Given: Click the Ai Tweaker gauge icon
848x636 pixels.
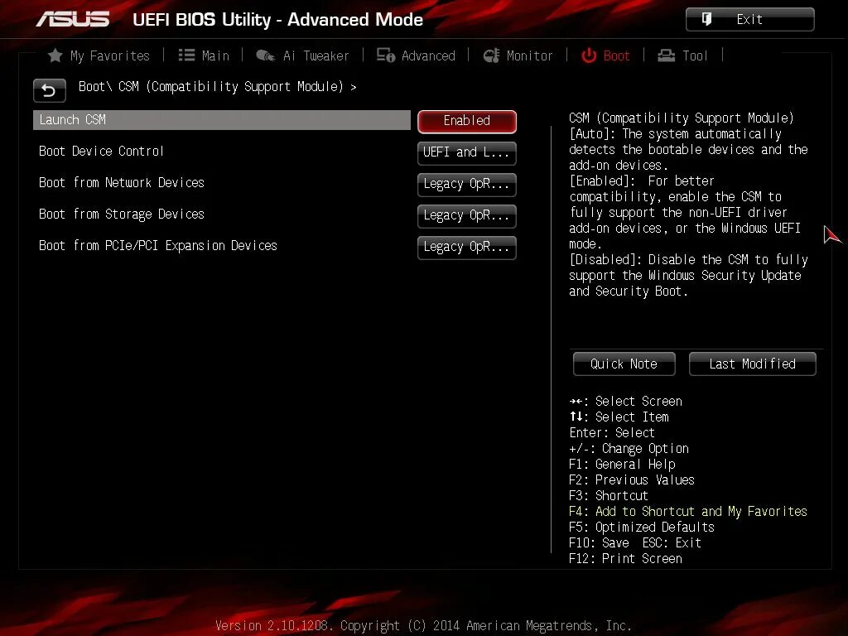Looking at the screenshot, I should 265,55.
